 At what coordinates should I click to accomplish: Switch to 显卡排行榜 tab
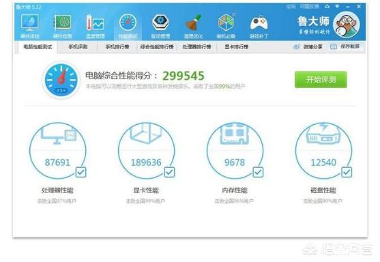pos(237,47)
